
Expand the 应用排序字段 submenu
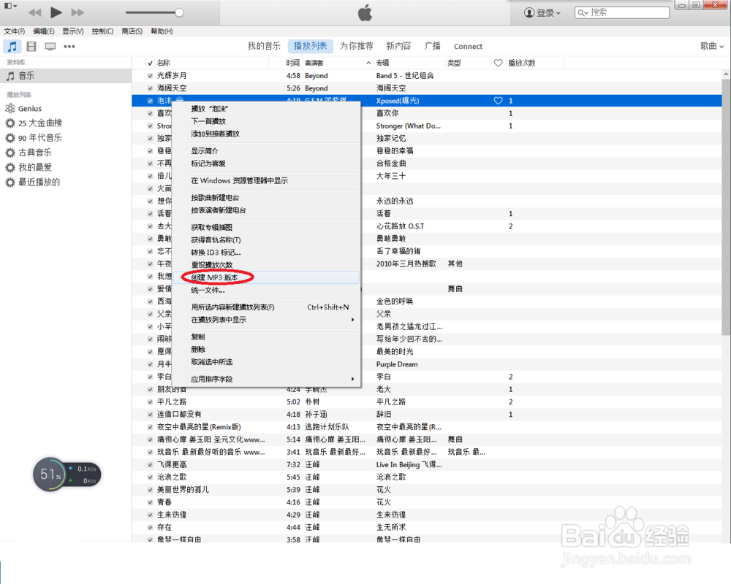[266, 379]
